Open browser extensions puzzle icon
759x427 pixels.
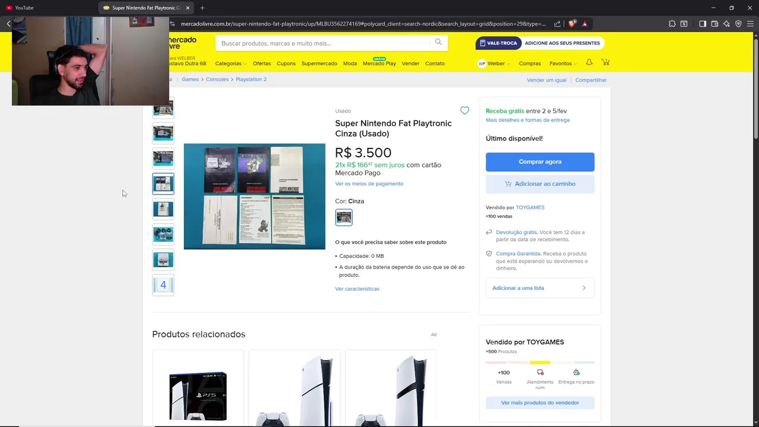672,24
